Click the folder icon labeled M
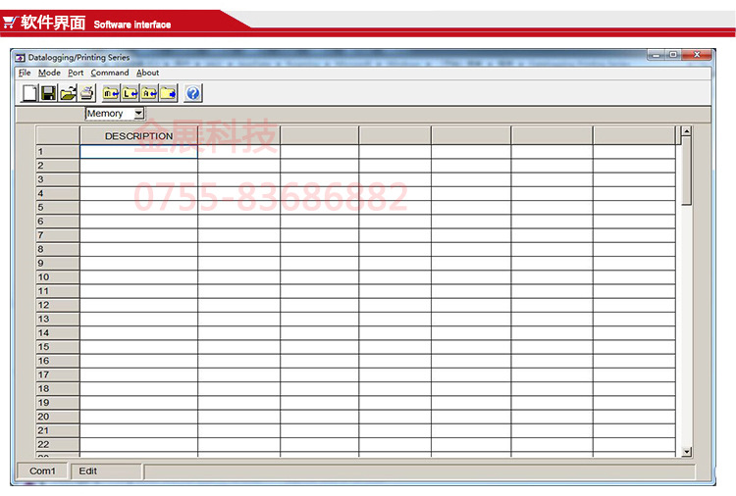 coord(111,93)
